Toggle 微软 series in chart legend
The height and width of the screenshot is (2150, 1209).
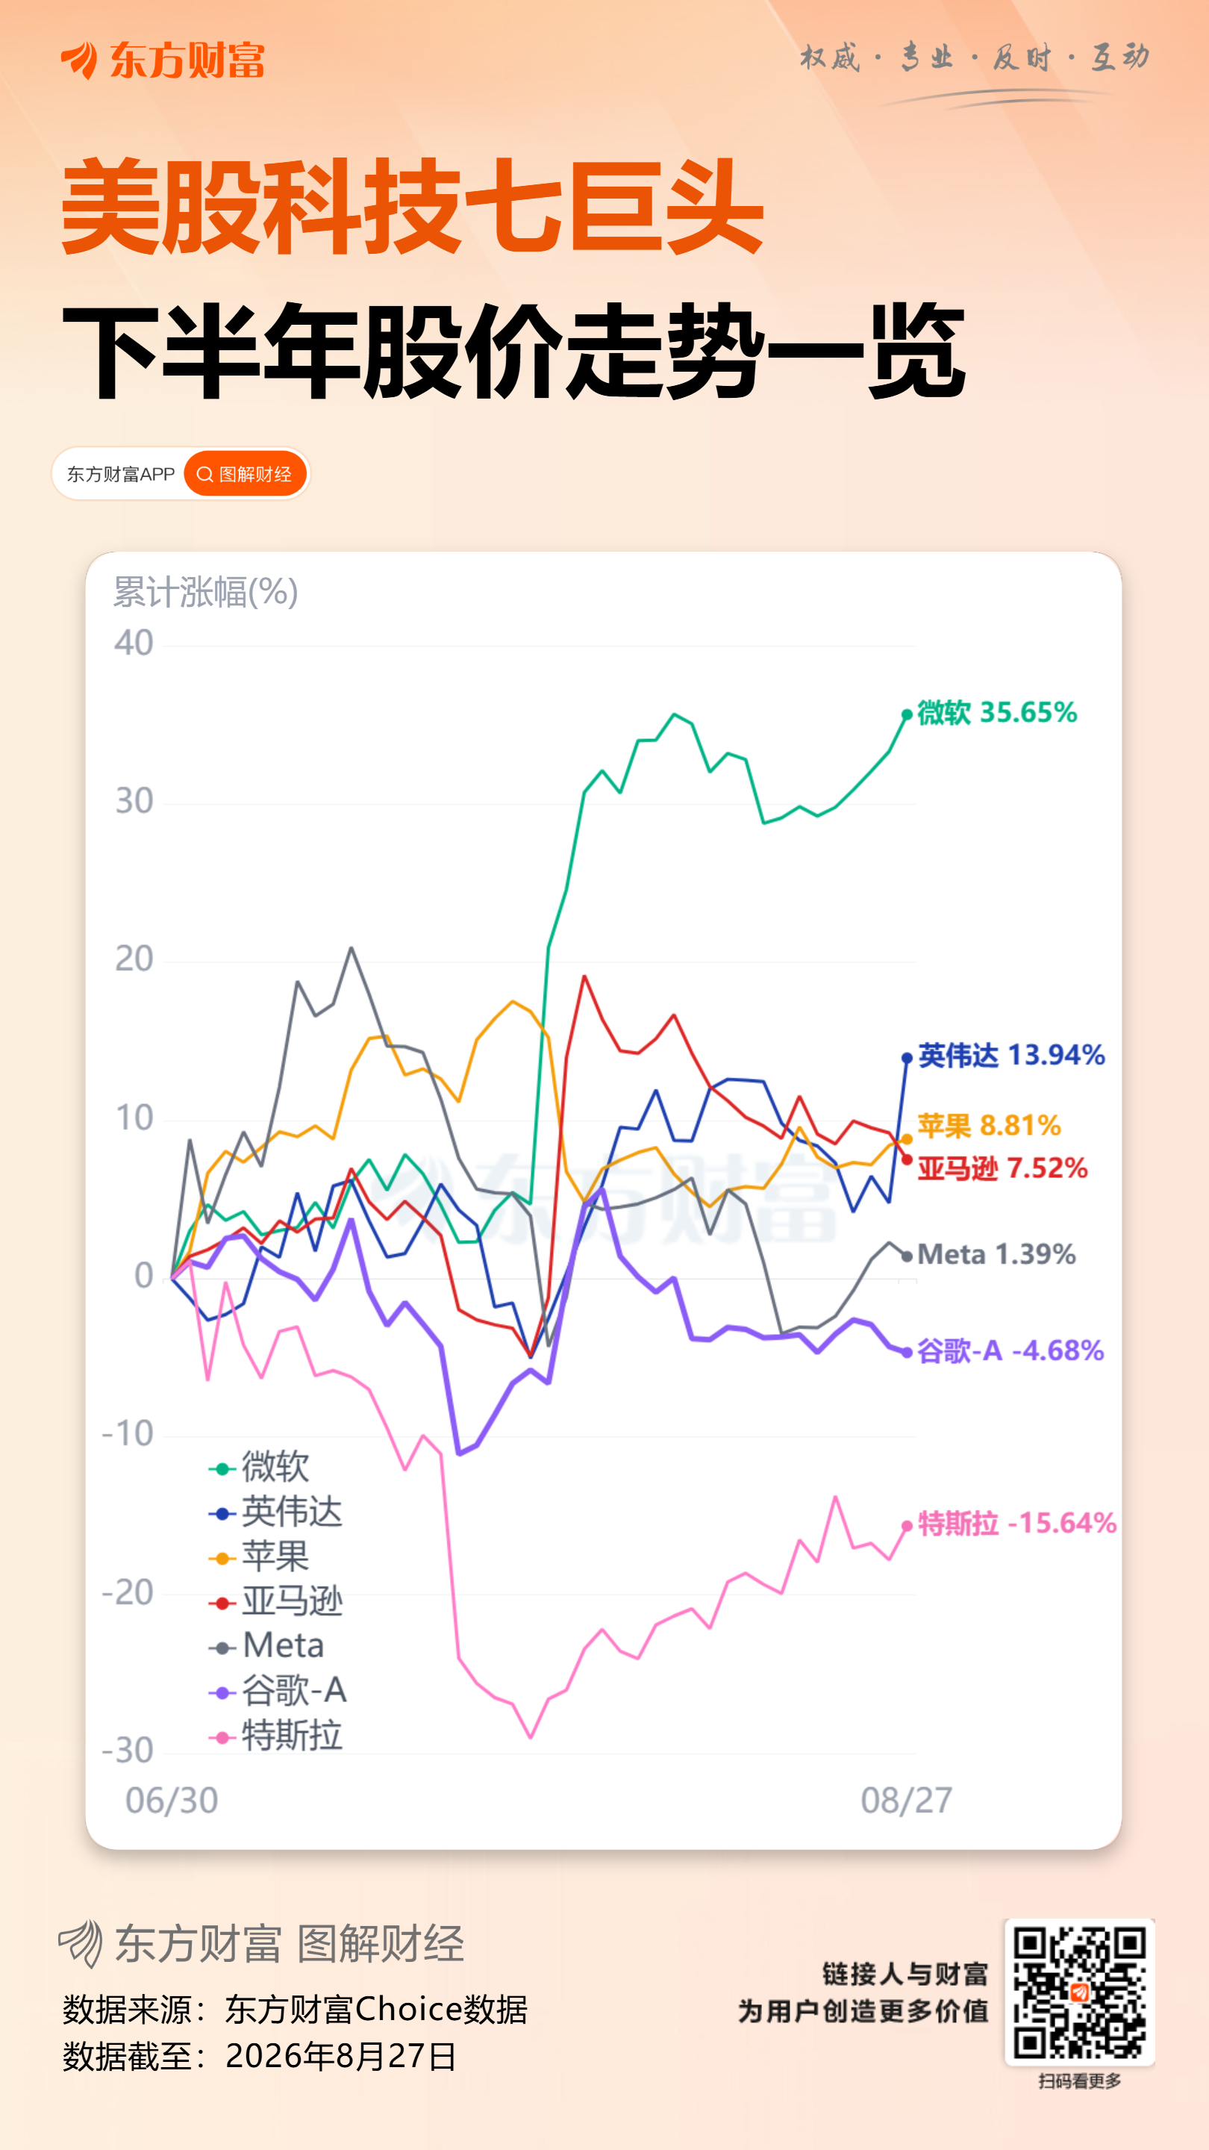(x=259, y=1466)
